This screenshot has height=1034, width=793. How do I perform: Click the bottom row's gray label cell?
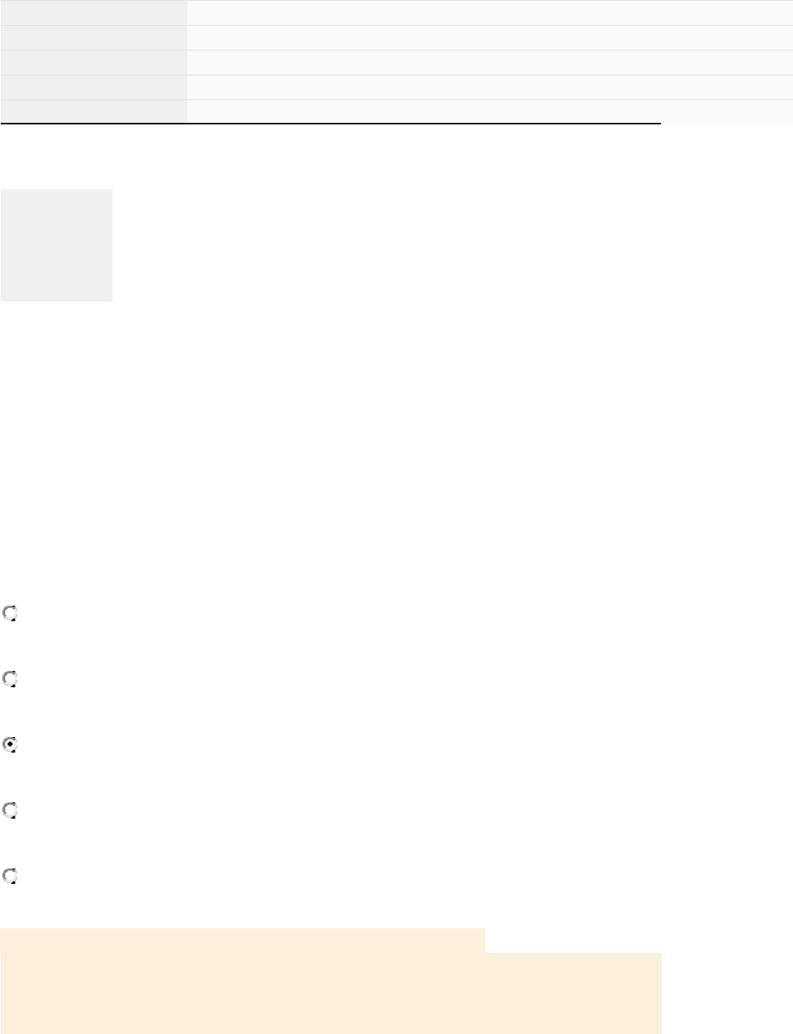tap(93, 111)
